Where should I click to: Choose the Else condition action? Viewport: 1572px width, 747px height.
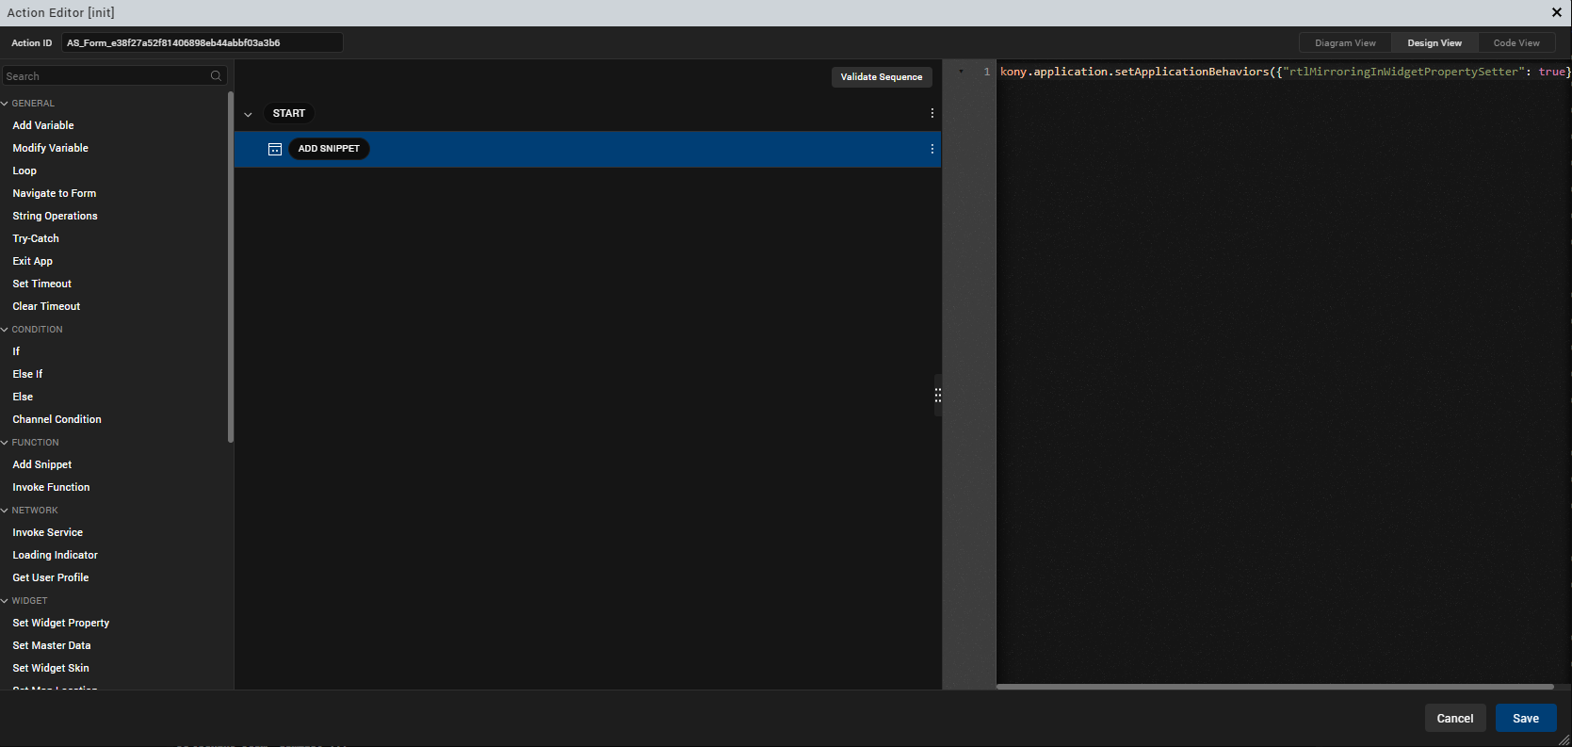23,397
